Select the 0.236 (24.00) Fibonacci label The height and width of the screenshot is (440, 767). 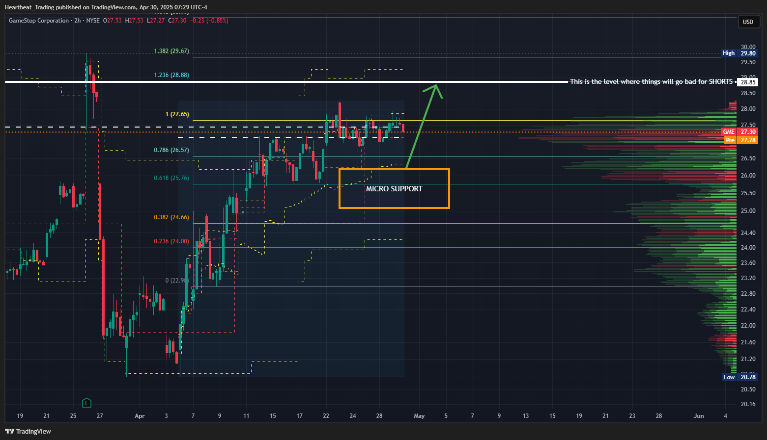pos(171,241)
